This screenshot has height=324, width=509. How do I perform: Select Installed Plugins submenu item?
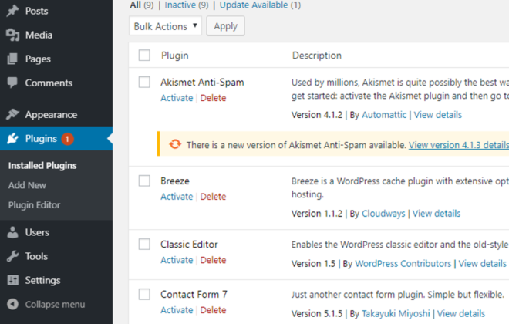click(x=42, y=166)
